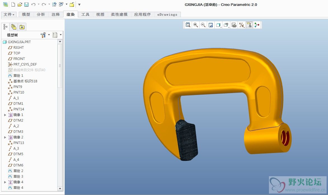This screenshot has height=195, width=328.
Task: Select PRT_CSYS_DEF coordinate system
Action: tap(22, 64)
